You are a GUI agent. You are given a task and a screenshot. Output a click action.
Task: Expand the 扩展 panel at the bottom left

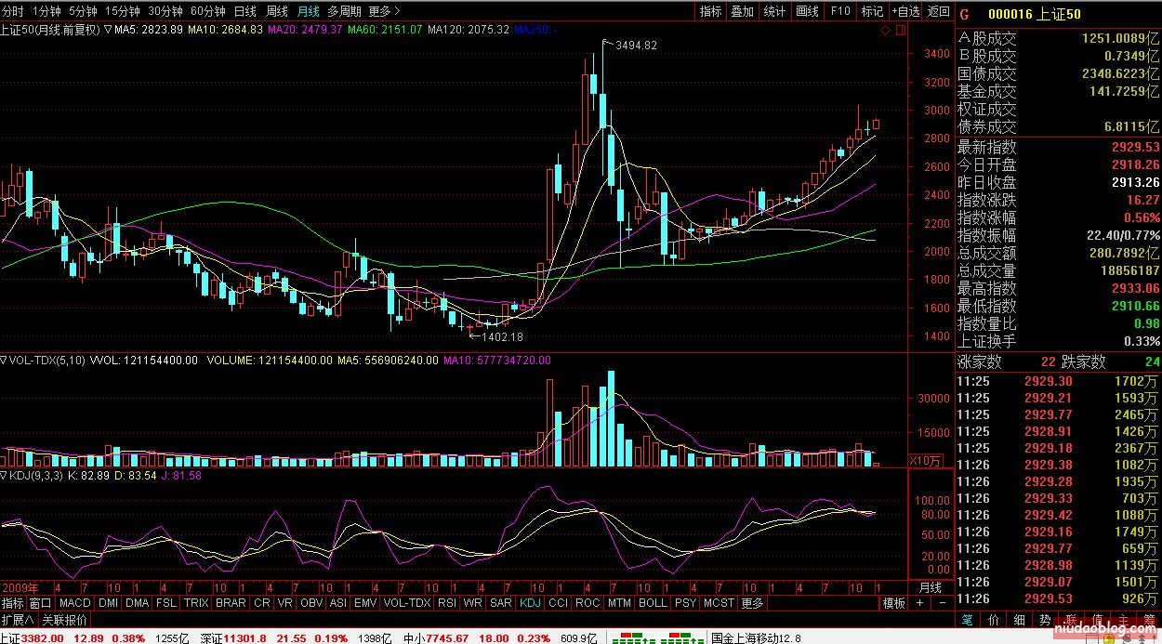click(18, 620)
